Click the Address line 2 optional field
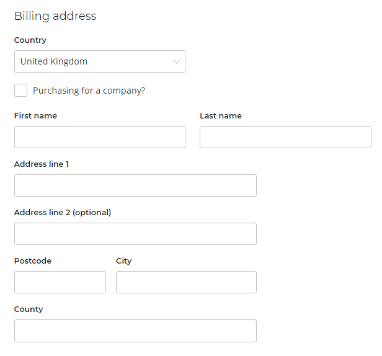The width and height of the screenshot is (382, 356). click(135, 234)
